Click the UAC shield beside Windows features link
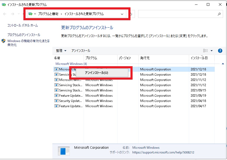This screenshot has width=227, height=160. pos(3,41)
